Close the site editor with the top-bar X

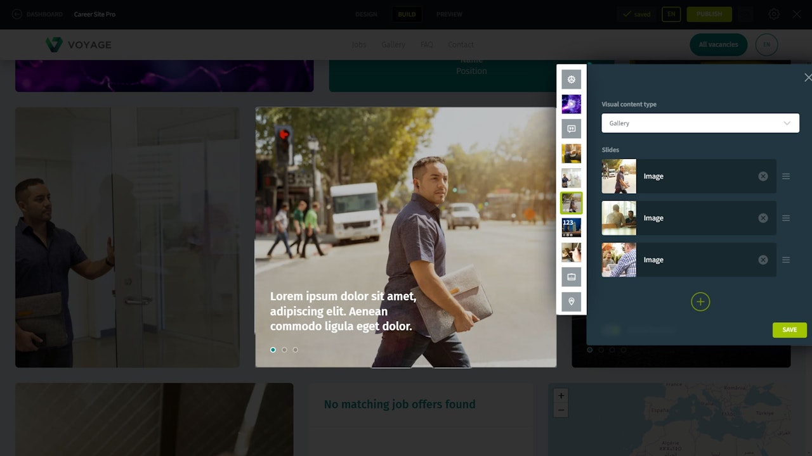point(797,14)
